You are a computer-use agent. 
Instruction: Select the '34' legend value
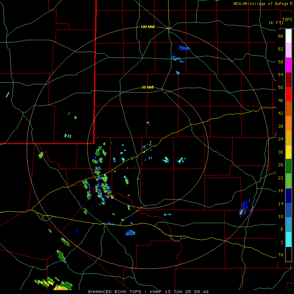tap(281, 139)
